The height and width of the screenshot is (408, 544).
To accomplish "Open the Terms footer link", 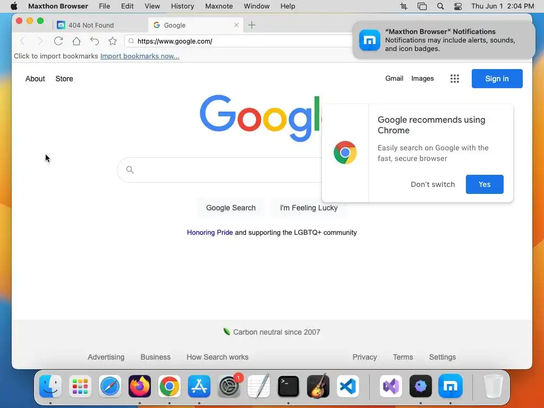I will 403,357.
